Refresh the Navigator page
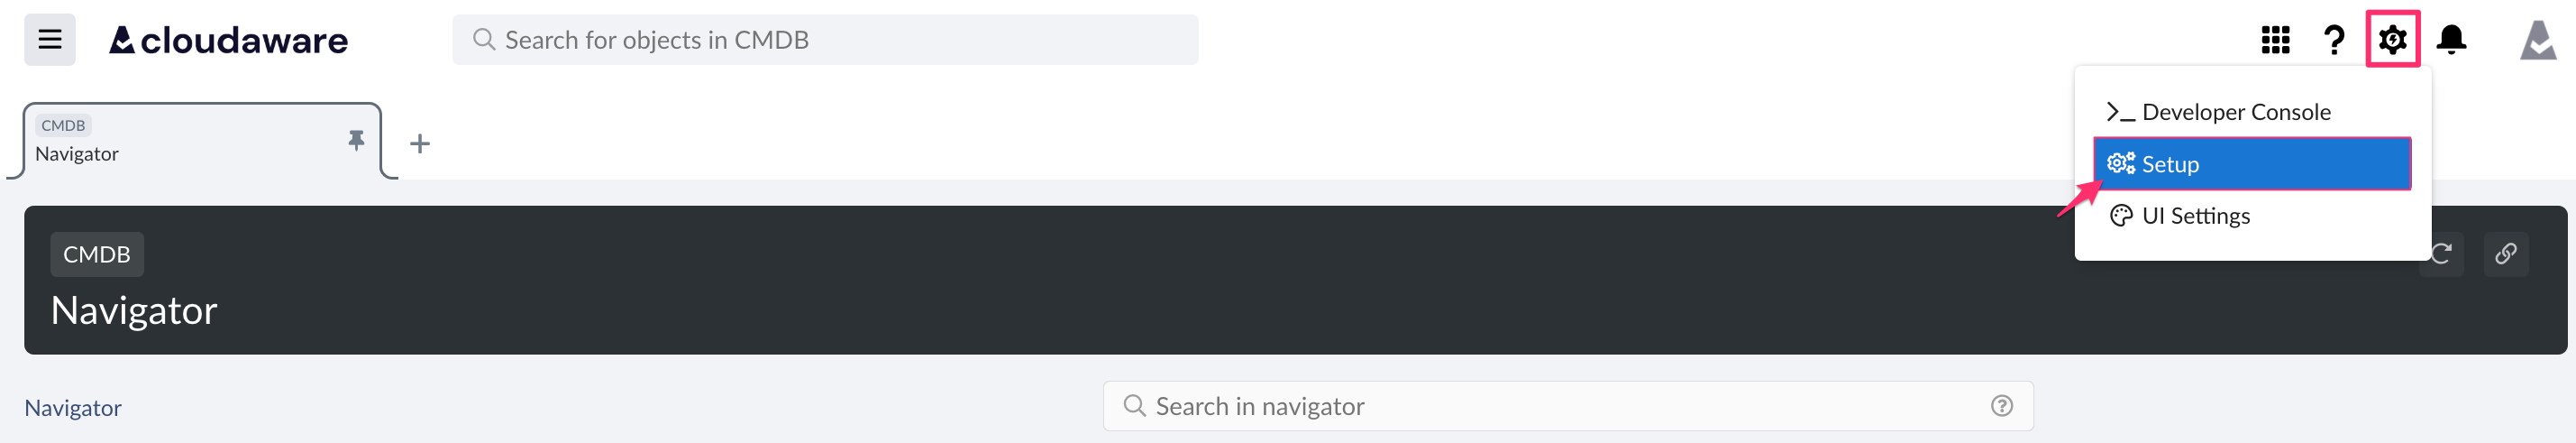 point(2441,254)
